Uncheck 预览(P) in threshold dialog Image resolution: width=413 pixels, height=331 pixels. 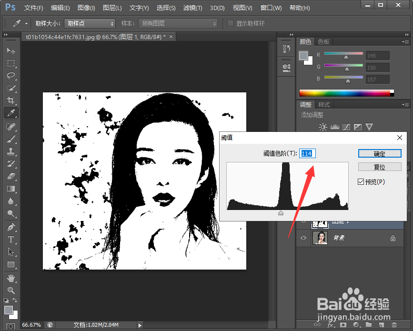(x=361, y=182)
